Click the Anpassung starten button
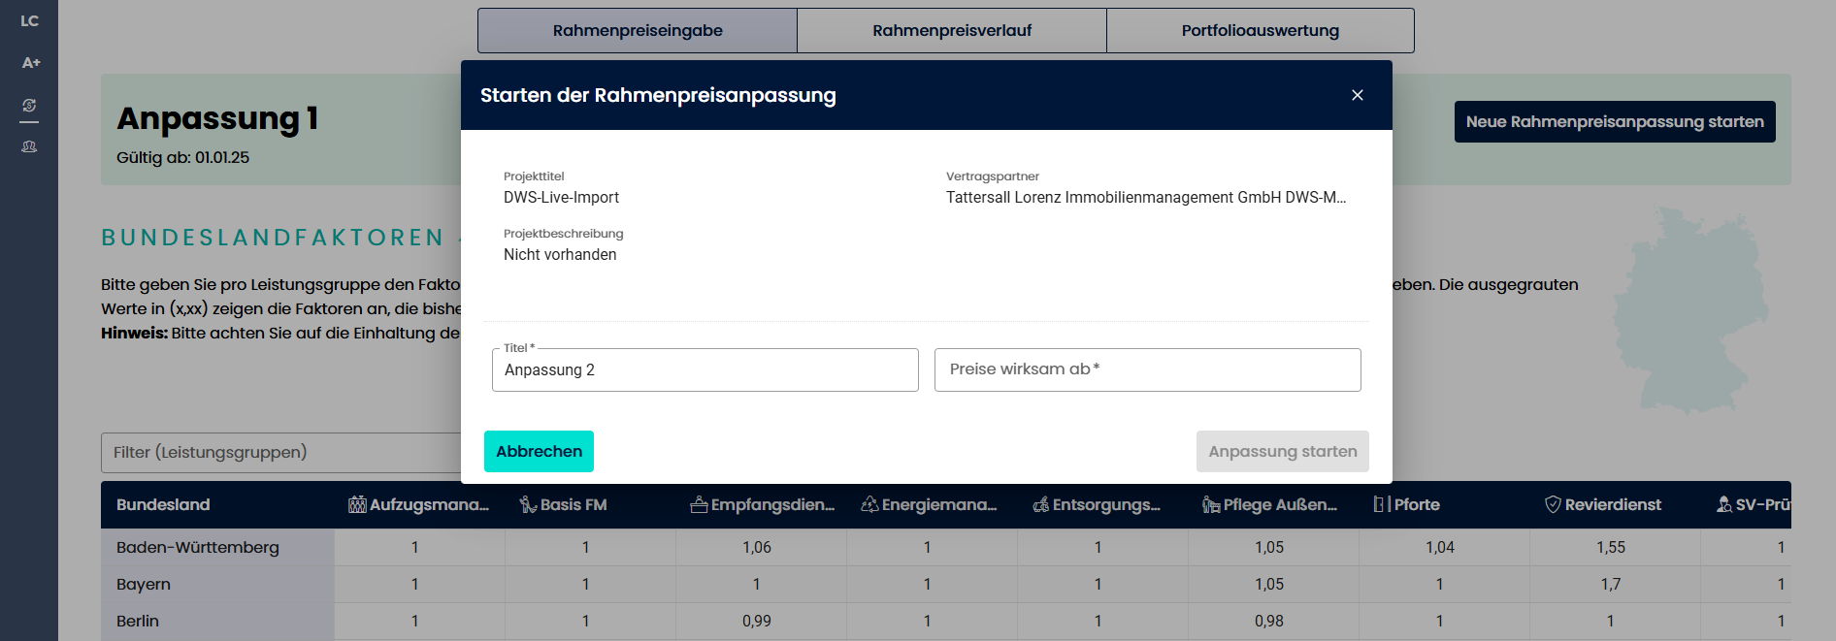Image resolution: width=1836 pixels, height=641 pixels. point(1282,452)
